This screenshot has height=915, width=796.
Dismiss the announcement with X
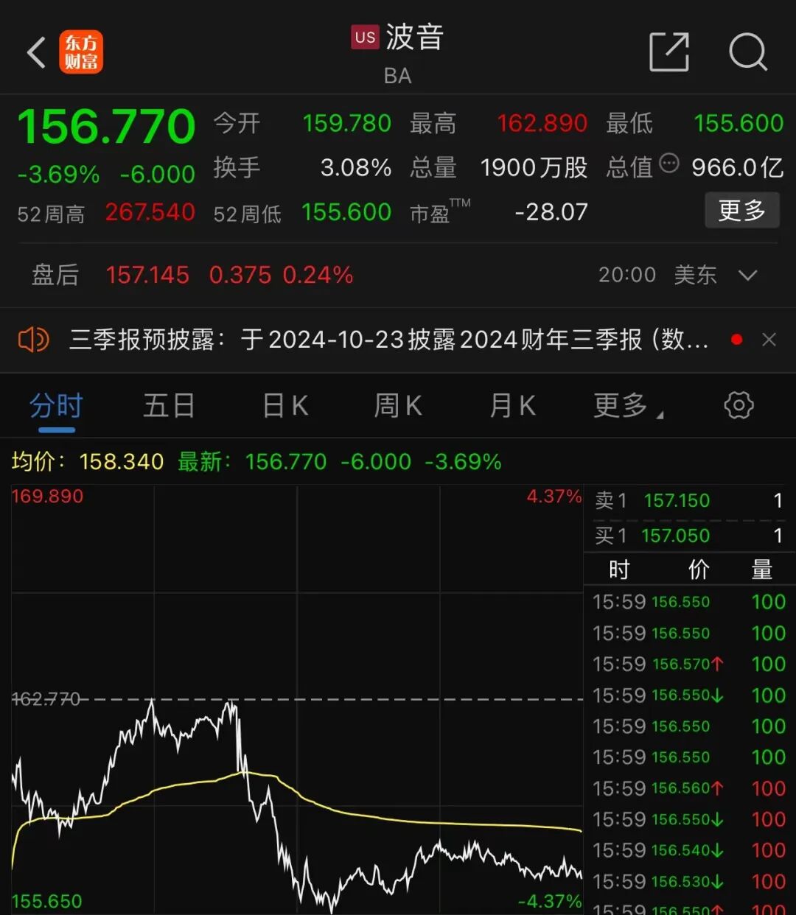point(769,340)
